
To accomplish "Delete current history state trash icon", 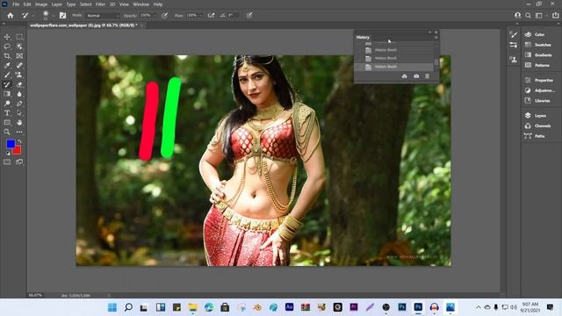I will tap(428, 76).
